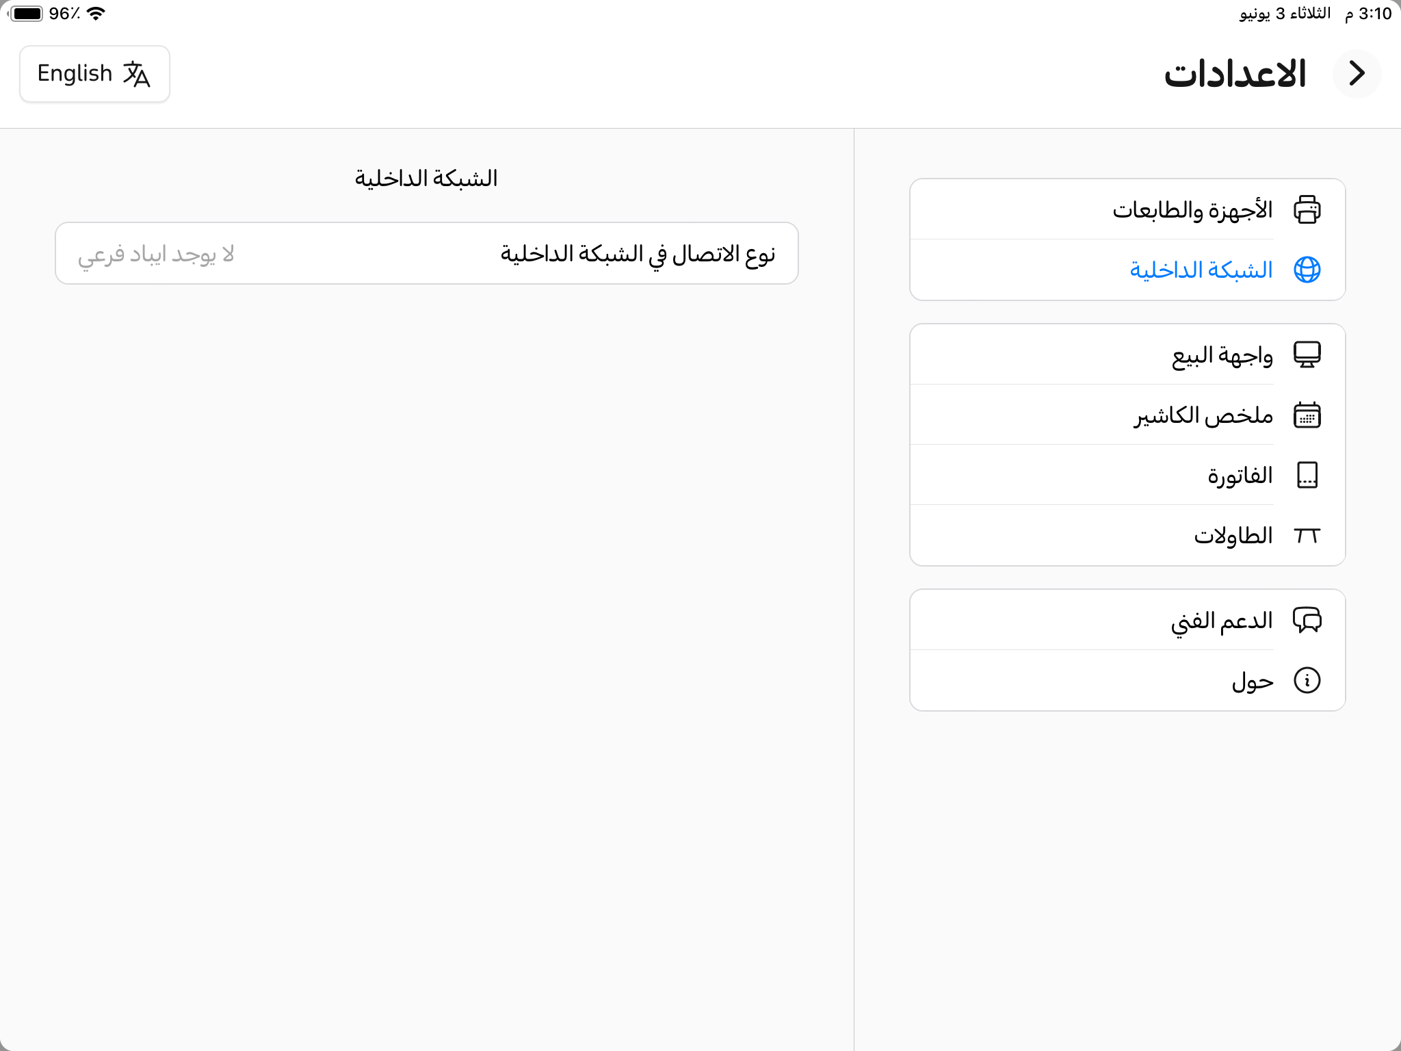Click the calendar icon for ملخص الكاشير
The width and height of the screenshot is (1401, 1051).
point(1307,415)
